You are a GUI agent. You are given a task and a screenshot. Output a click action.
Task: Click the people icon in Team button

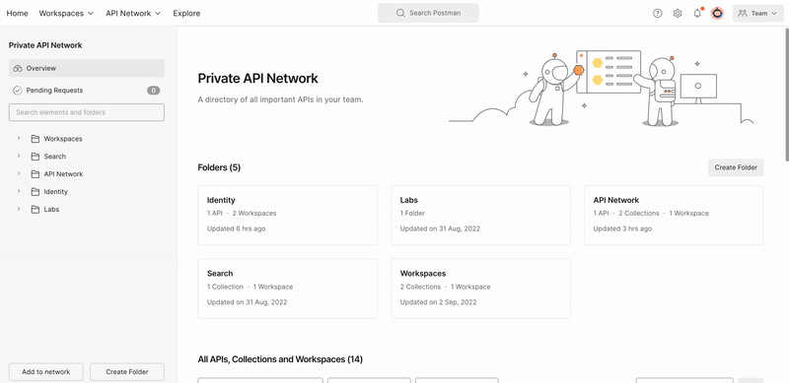point(743,14)
